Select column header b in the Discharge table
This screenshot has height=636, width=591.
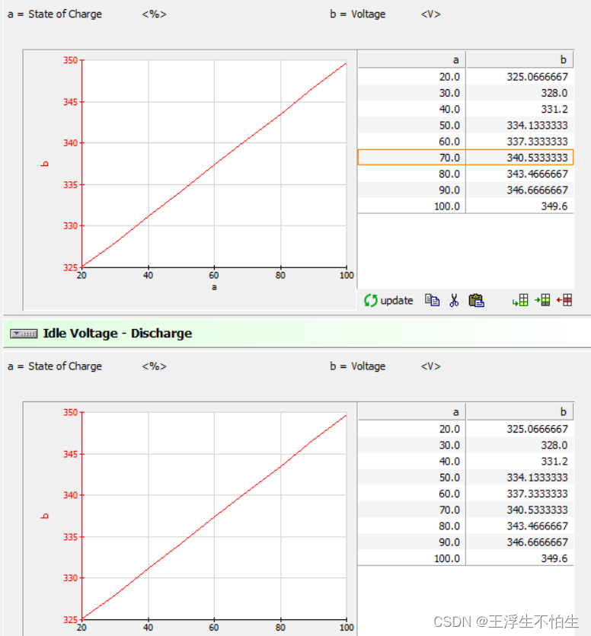click(x=519, y=412)
